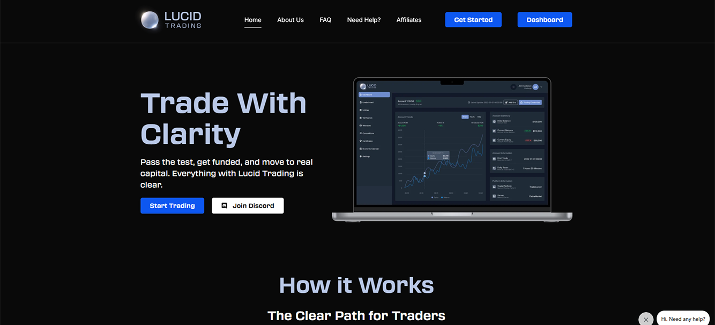715x325 pixels.
Task: Click the Leaderboard item in mockup sidebar
Action: 368,102
